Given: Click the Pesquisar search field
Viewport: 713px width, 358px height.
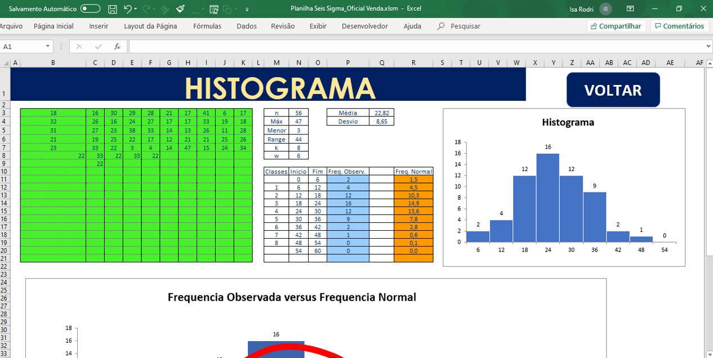Looking at the screenshot, I should [x=465, y=26].
